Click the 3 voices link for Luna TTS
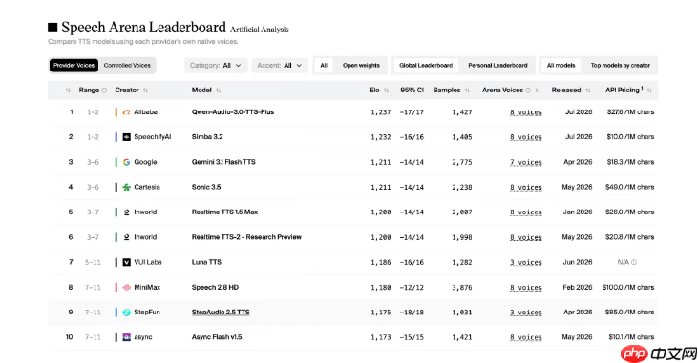 point(526,263)
